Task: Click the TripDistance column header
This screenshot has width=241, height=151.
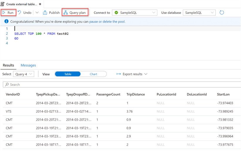Action: point(136,94)
